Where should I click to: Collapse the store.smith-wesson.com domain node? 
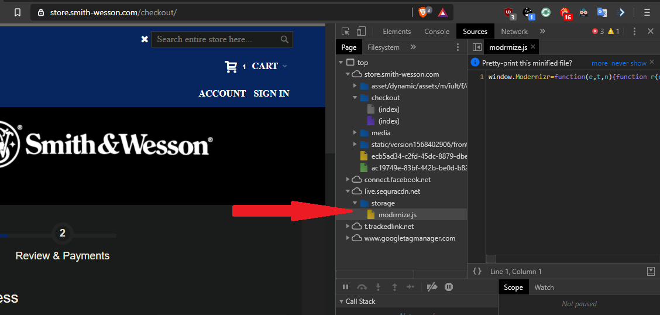[x=348, y=74]
